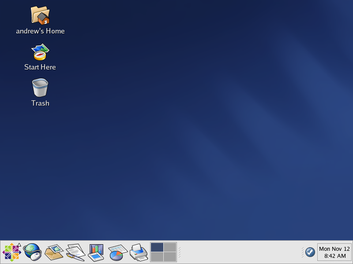353x264 pixels.
Task: Switch to the bottom-left workspace
Action: [x=157, y=257]
